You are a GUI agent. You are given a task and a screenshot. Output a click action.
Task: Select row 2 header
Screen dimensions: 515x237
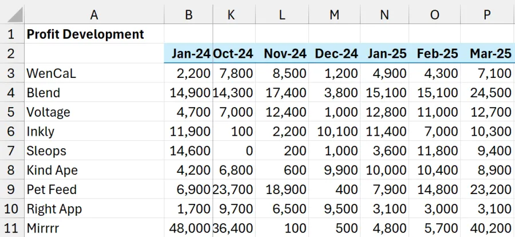[x=12, y=53]
